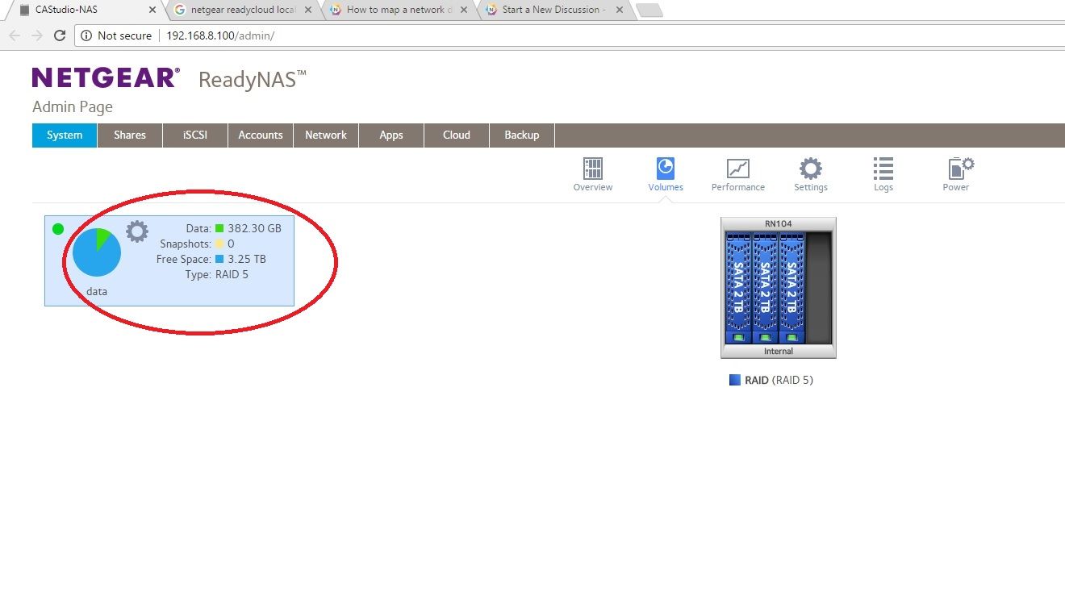This screenshot has width=1065, height=600.
Task: Open the Network settings page
Action: pos(325,135)
